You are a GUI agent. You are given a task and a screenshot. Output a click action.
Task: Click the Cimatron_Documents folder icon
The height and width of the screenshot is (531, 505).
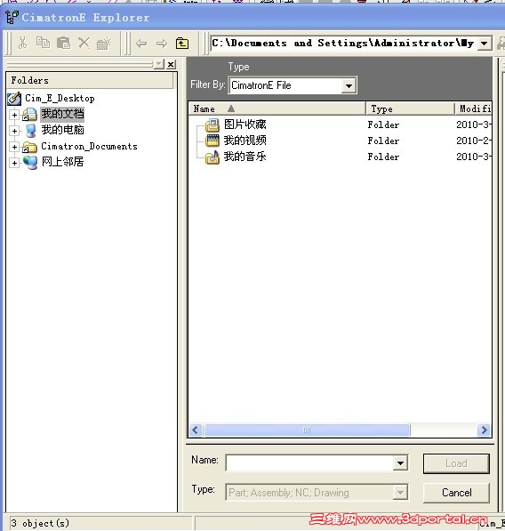pyautogui.click(x=30, y=147)
